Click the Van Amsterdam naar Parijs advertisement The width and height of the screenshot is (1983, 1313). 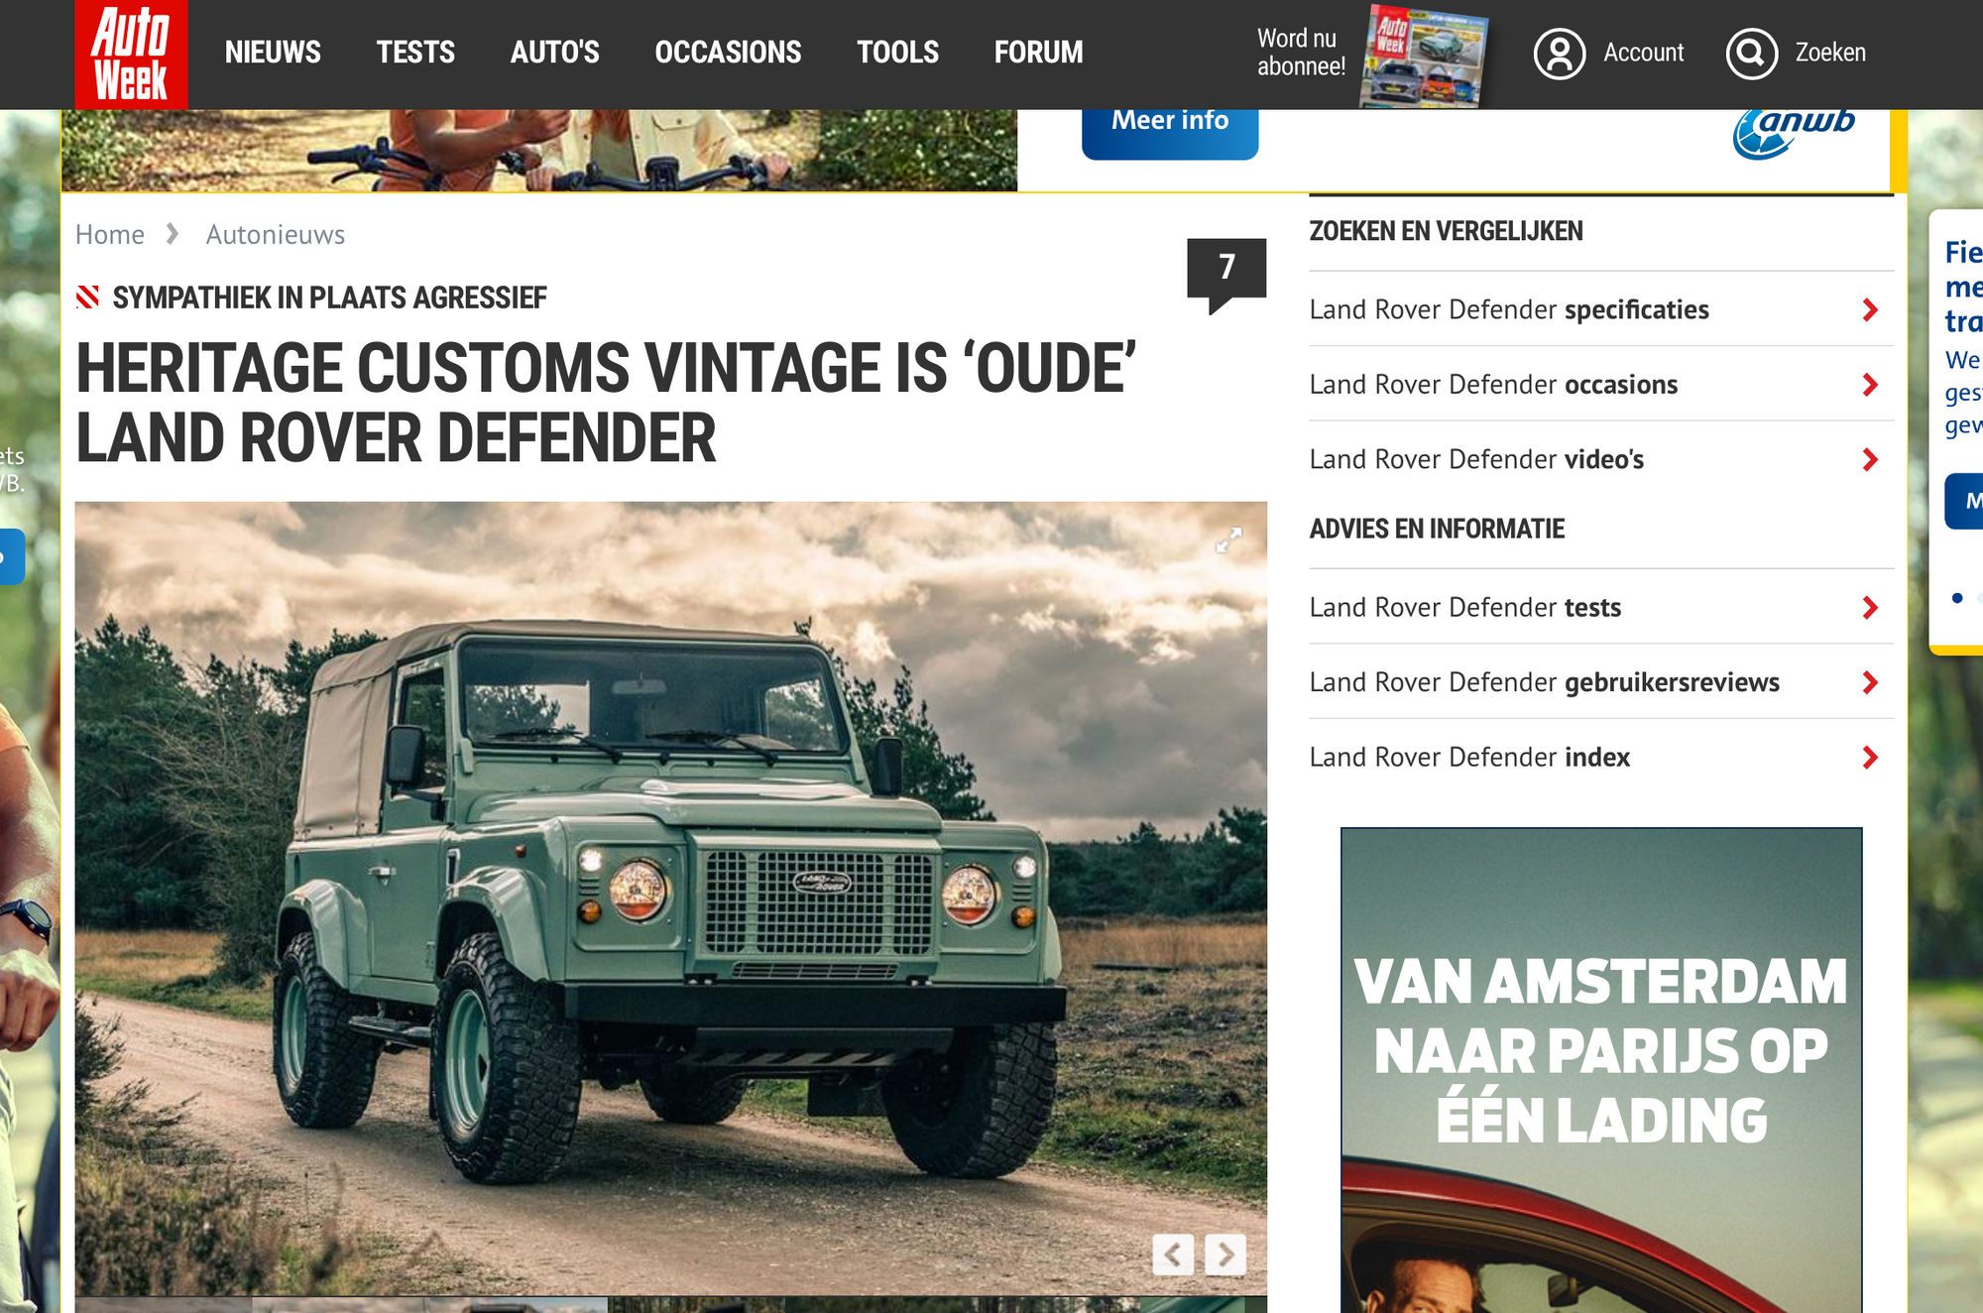[x=1601, y=1070]
